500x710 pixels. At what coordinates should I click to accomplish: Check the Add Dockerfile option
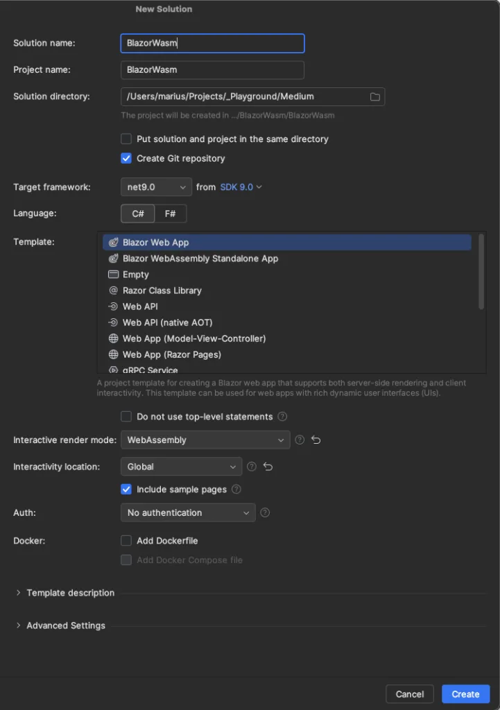pos(126,541)
